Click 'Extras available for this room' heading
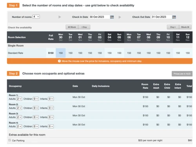Image resolution: width=196 pixels, height=147 pixels. point(27,135)
